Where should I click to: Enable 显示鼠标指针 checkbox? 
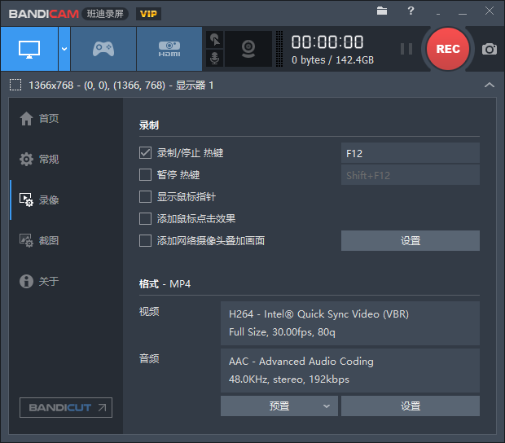click(145, 197)
